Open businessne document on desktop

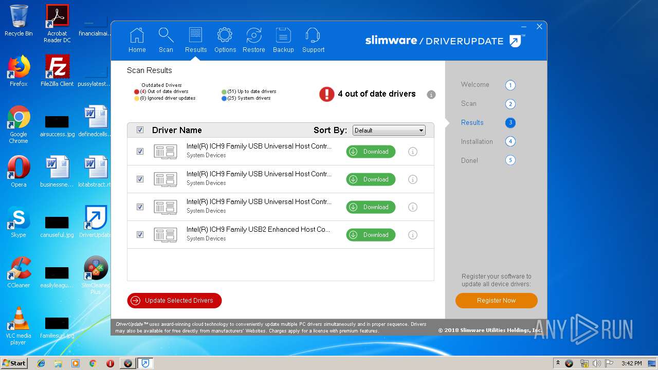click(57, 171)
